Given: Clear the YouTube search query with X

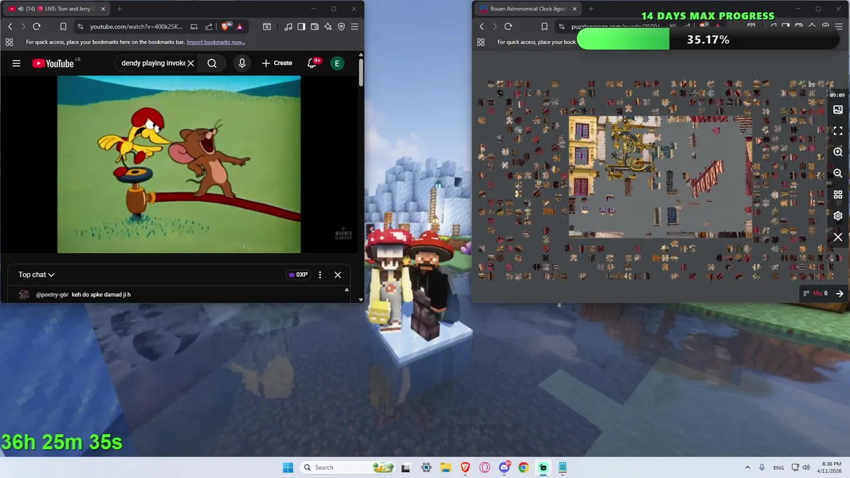Looking at the screenshot, I should 191,63.
